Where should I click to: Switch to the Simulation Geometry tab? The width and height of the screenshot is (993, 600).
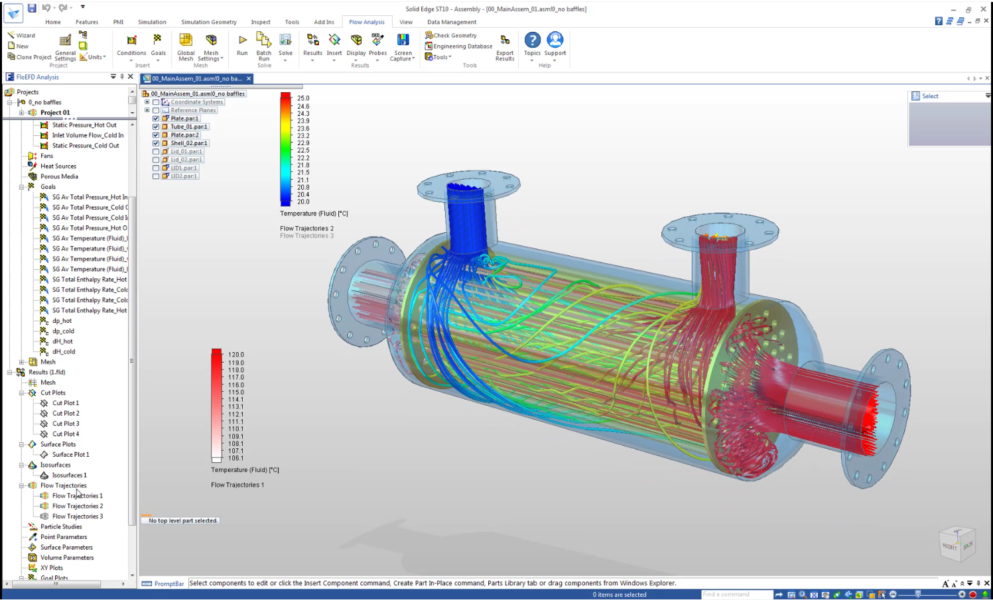coord(208,22)
